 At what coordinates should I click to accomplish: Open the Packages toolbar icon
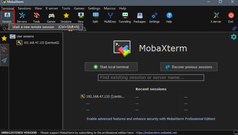[140, 18]
